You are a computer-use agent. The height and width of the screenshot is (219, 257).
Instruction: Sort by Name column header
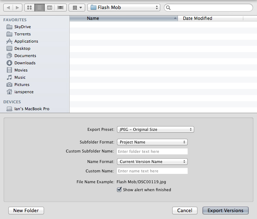[x=123, y=18]
